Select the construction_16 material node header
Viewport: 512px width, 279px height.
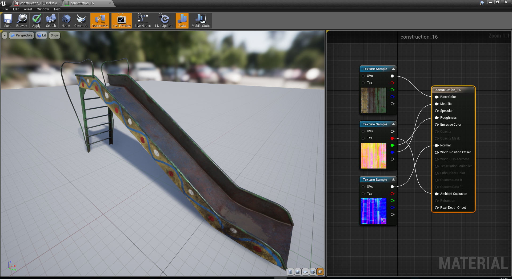coord(453,90)
